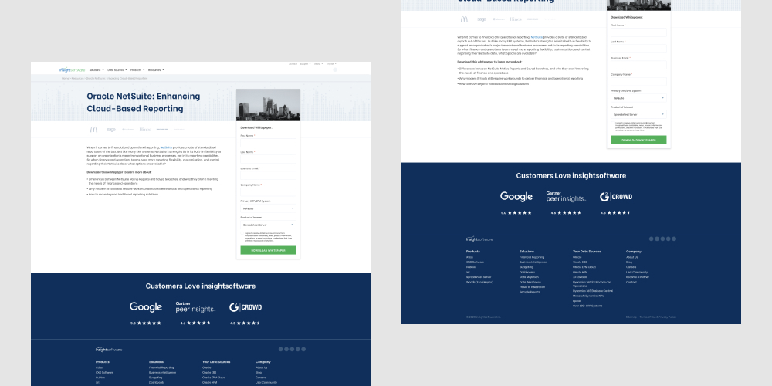Open Product of Interest dropdown in right form
This screenshot has width=772, height=386.
pyautogui.click(x=638, y=113)
